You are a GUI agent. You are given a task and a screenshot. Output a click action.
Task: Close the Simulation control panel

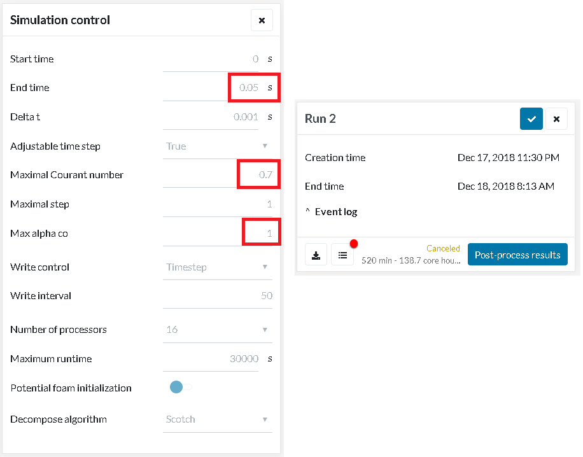262,20
